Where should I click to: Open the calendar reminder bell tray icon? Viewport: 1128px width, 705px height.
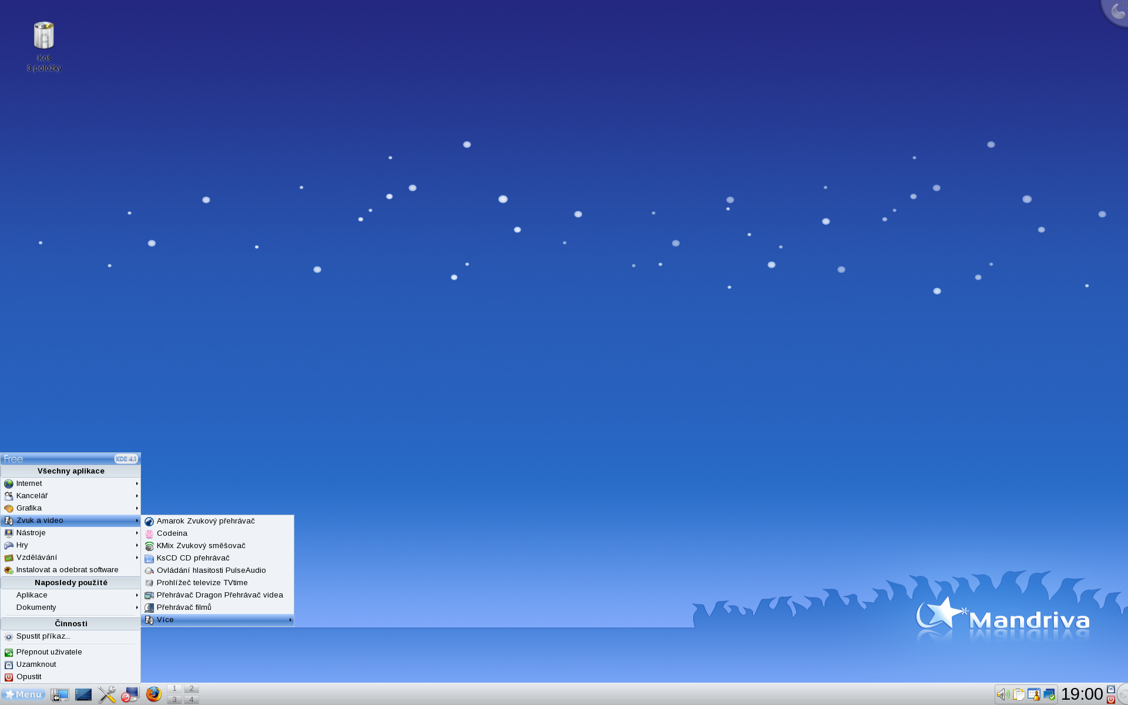click(1034, 694)
